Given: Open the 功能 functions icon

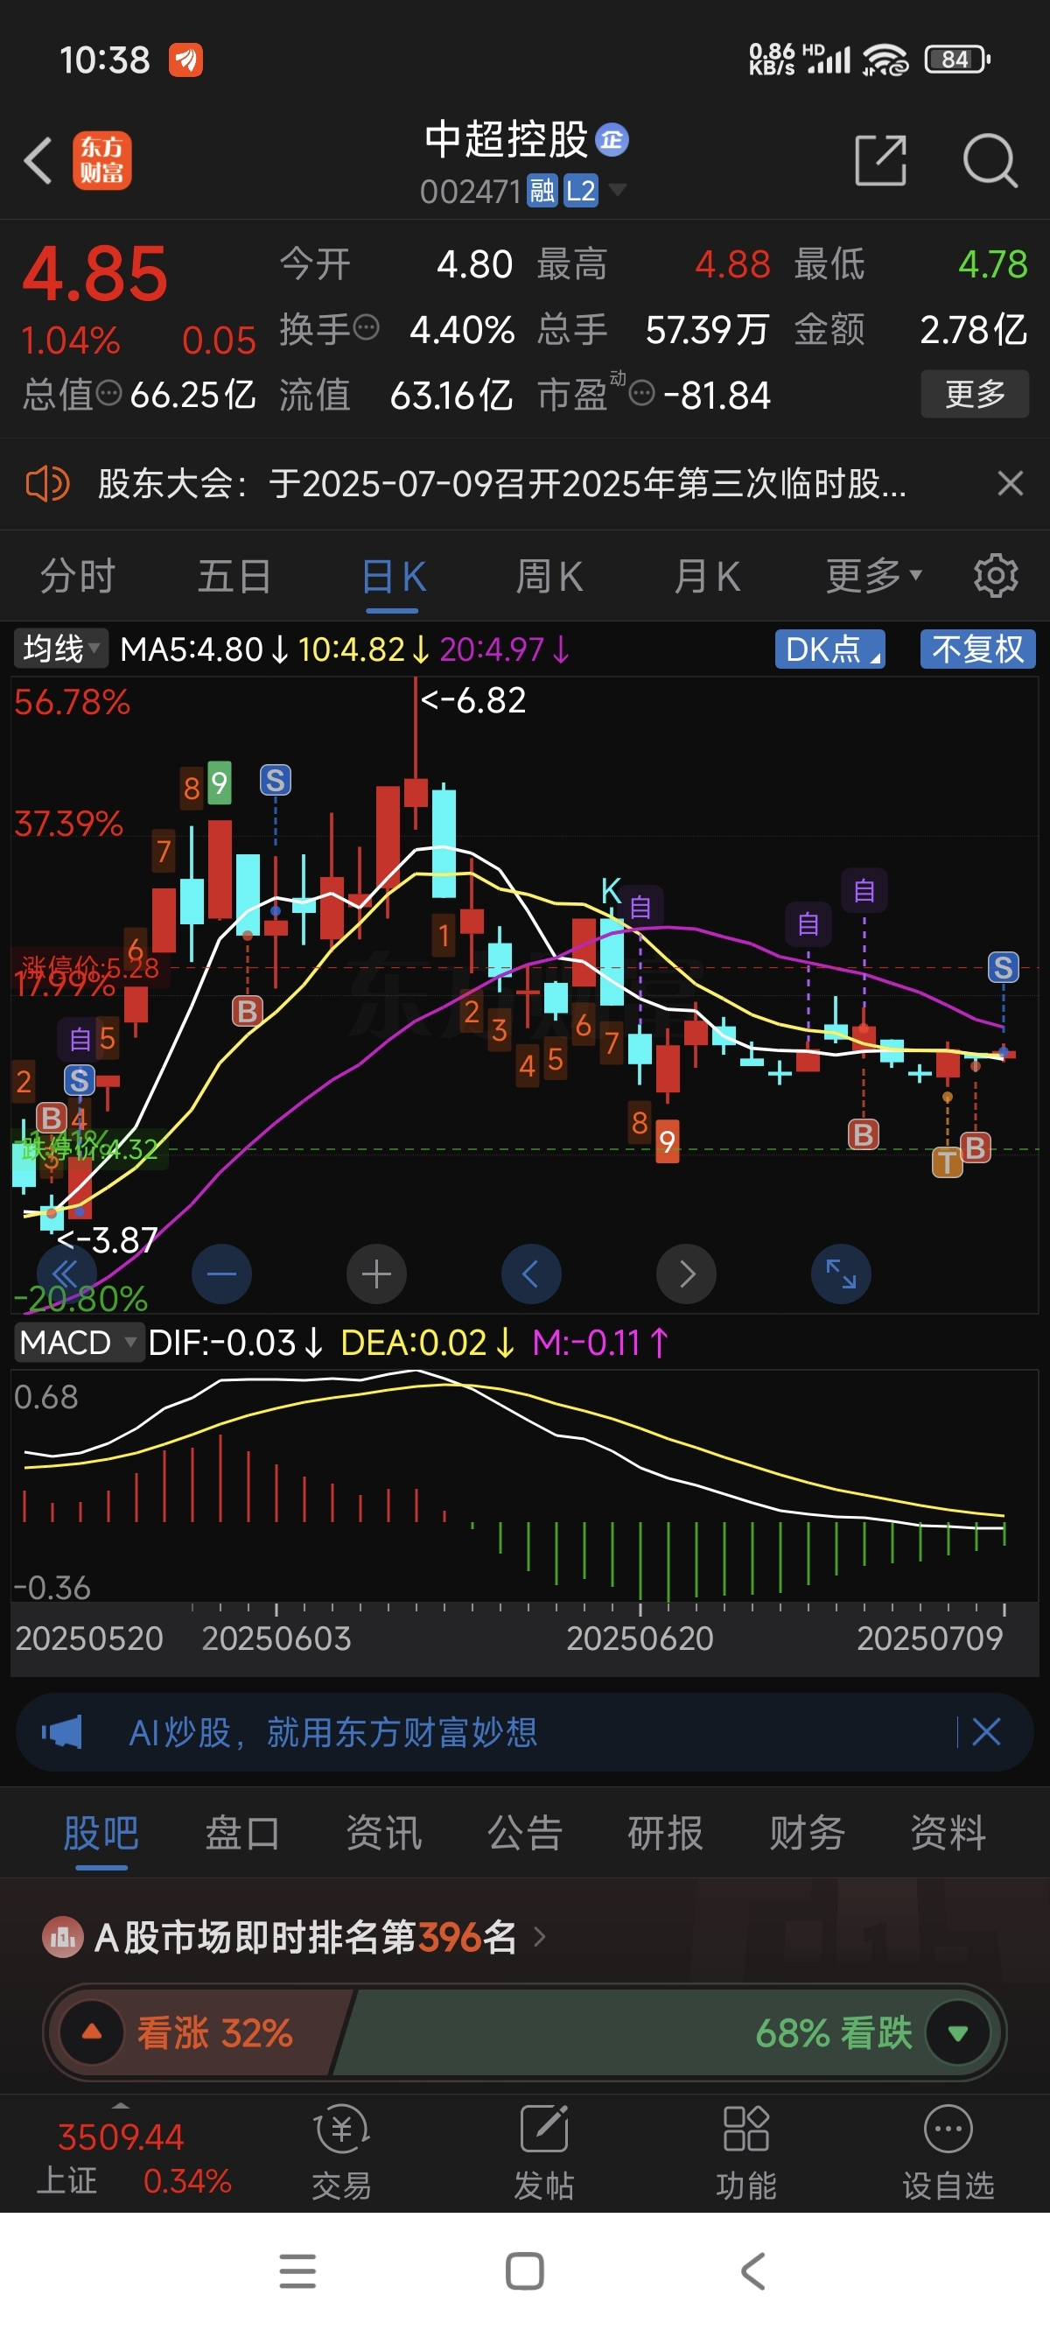Looking at the screenshot, I should tap(746, 2152).
